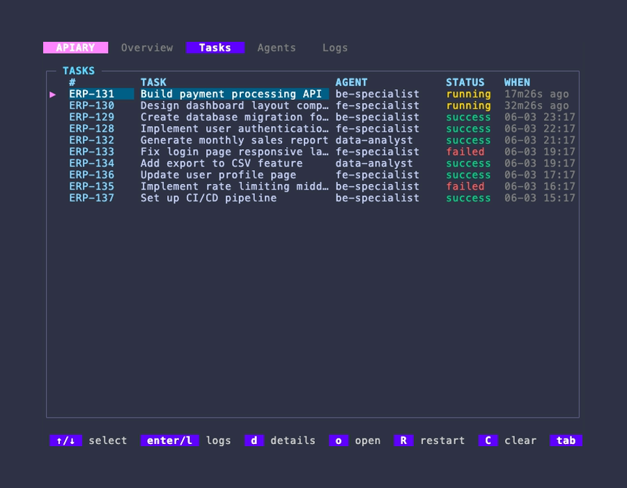Click the WHEN column header
Image resolution: width=627 pixels, height=488 pixels.
pyautogui.click(x=517, y=82)
